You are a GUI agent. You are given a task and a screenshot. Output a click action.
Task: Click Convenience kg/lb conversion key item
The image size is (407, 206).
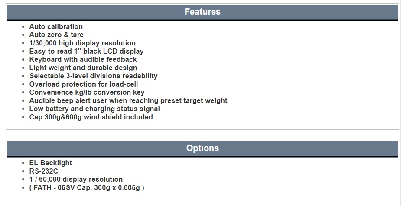point(87,93)
